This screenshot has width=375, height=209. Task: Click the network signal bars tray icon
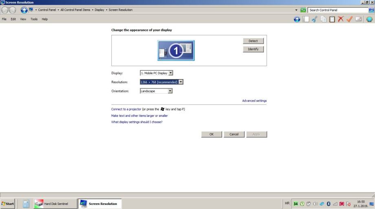[335, 204]
